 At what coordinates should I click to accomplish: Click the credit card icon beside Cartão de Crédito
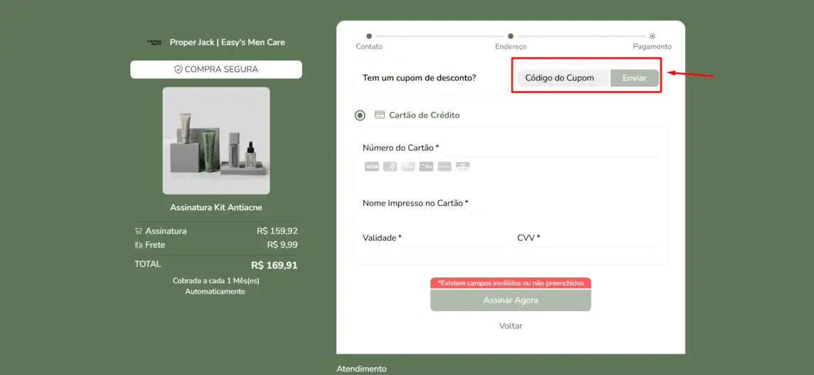click(x=380, y=115)
